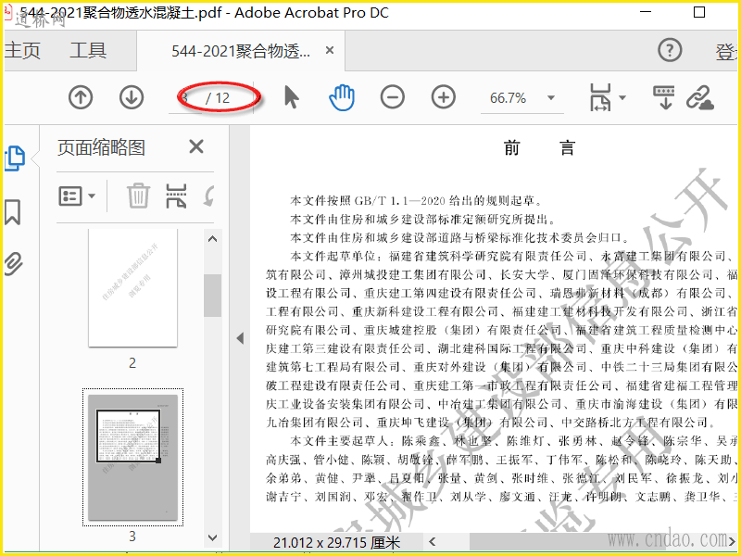Close the 544-2021 document tab
Screen dimensions: 741x556
330,50
